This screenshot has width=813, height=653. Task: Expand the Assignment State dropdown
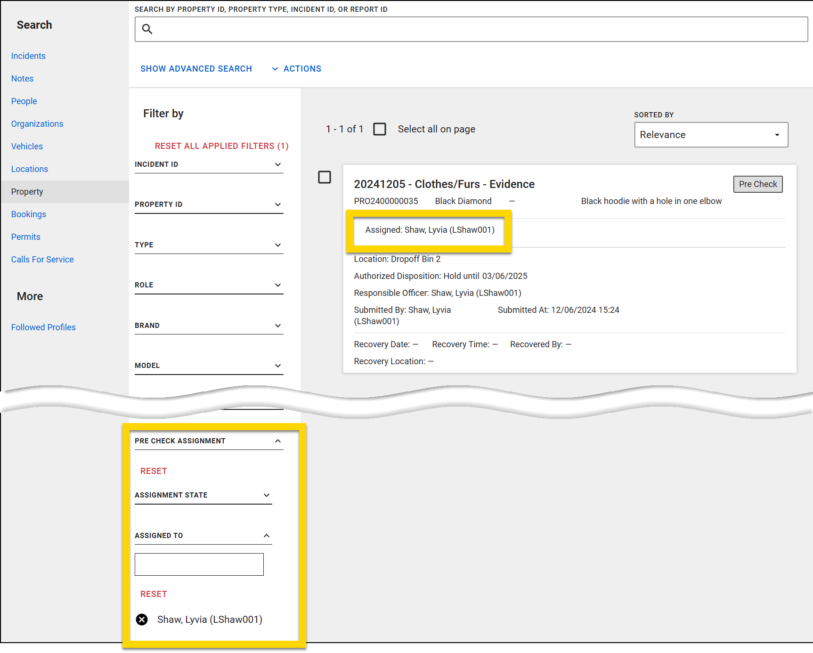pos(267,495)
